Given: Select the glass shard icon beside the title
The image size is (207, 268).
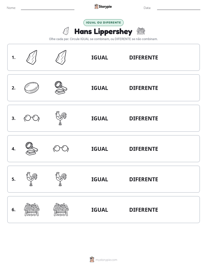Looking at the screenshot, I should pos(66,31).
